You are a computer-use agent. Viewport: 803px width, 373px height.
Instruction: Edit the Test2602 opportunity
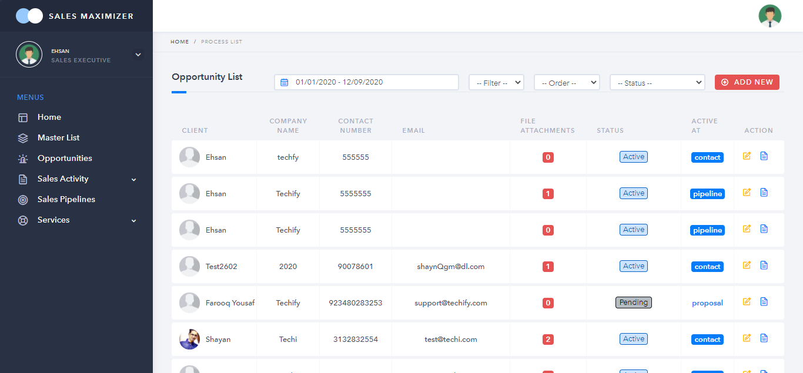point(747,266)
